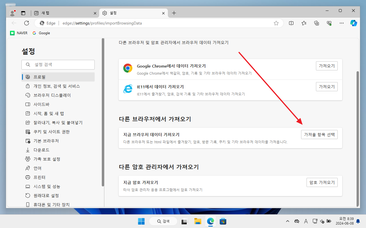Open notifications bell icon
366x228 pixels.
pyautogui.click(x=358, y=221)
